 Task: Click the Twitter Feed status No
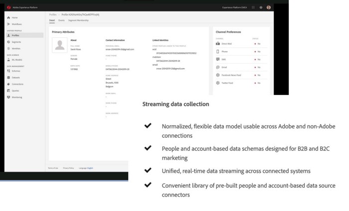[x=259, y=83]
